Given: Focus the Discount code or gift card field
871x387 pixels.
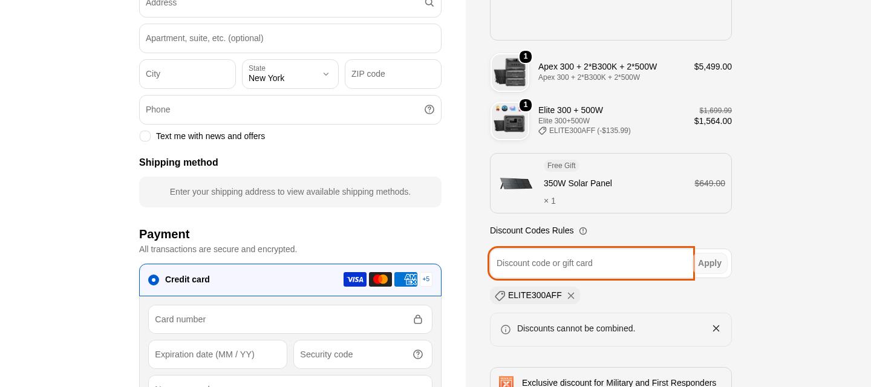Looking at the screenshot, I should [x=591, y=263].
